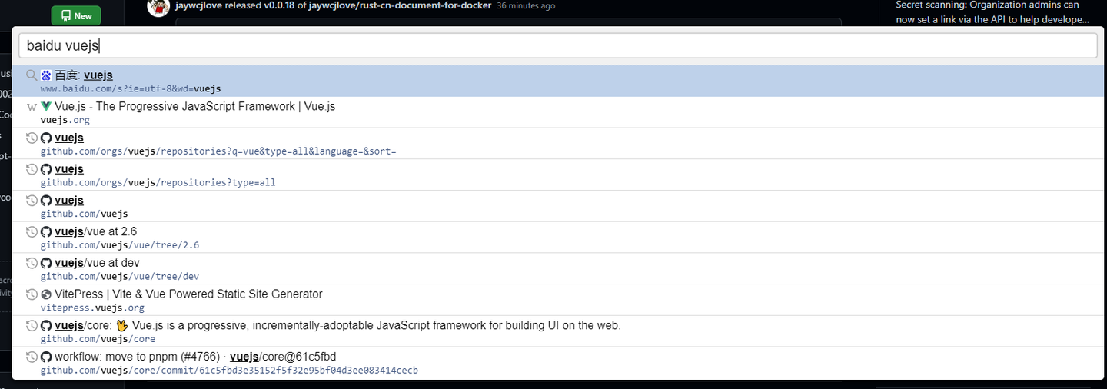Open the v0.0.18 release link
1107x389 pixels.
(282, 5)
